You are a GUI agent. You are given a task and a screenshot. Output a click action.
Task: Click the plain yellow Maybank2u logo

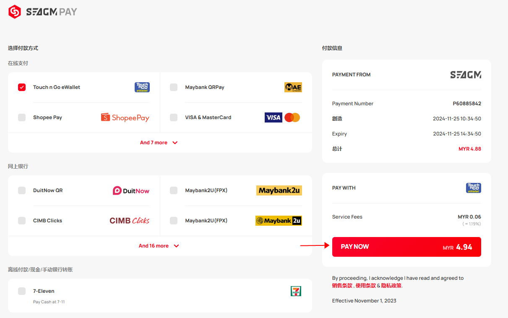pyautogui.click(x=279, y=190)
